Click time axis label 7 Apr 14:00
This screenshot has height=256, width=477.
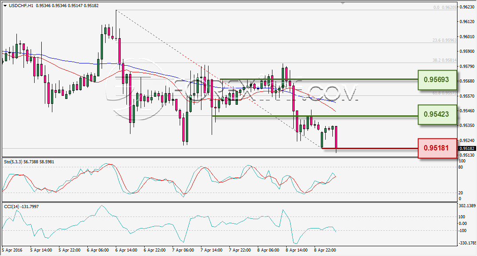211,250
